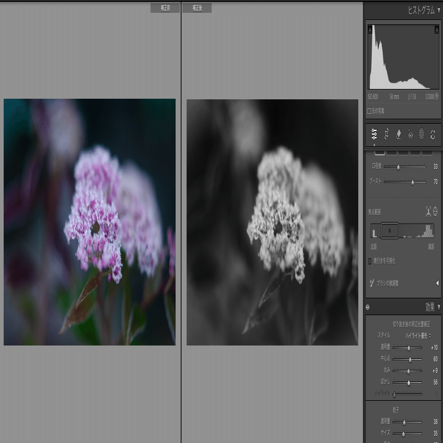Click the サイズ value 35
The image size is (443, 443).
tap(435, 433)
